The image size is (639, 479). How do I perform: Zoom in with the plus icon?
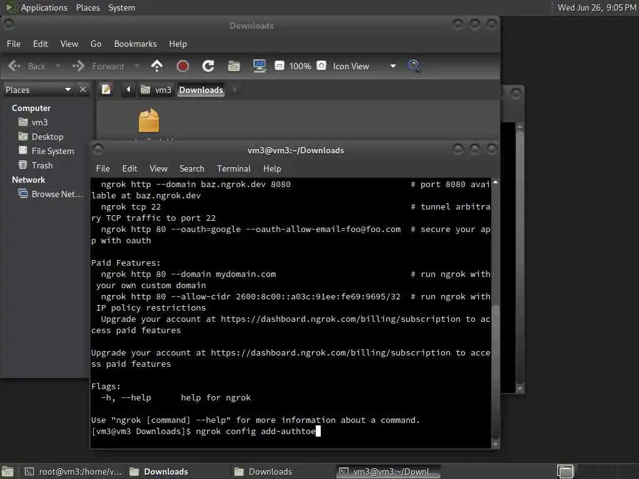tap(321, 65)
